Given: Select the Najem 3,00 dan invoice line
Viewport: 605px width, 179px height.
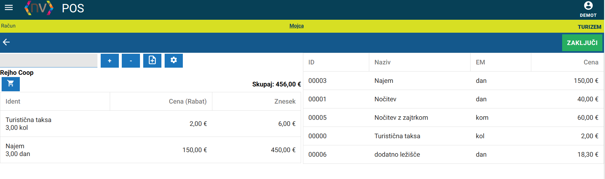Looking at the screenshot, I should click(x=150, y=150).
